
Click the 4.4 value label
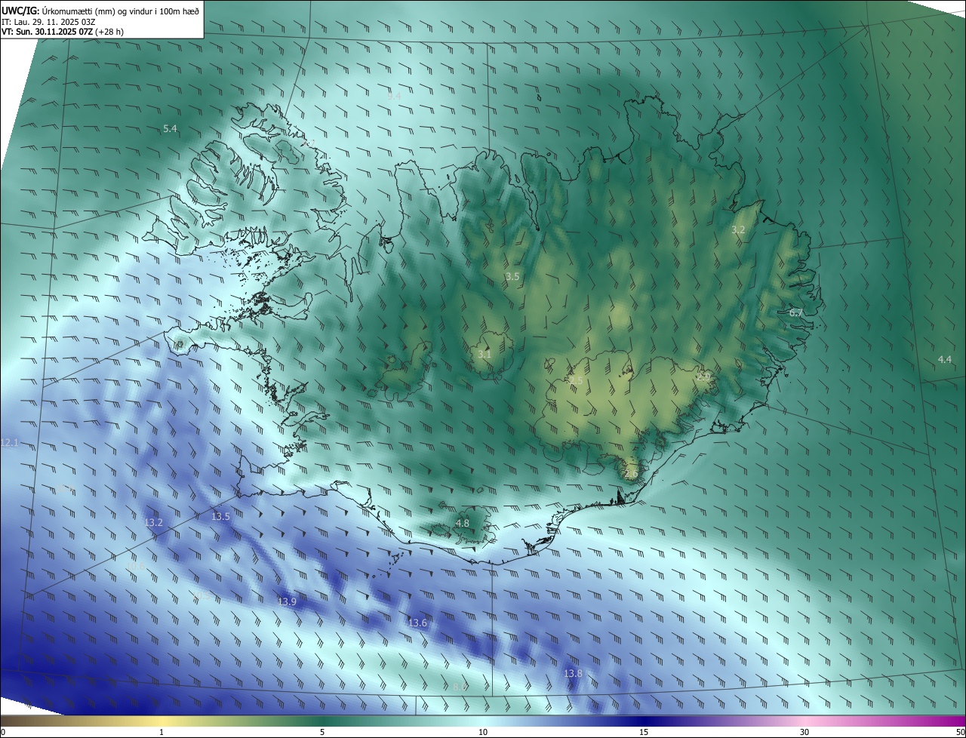click(944, 359)
